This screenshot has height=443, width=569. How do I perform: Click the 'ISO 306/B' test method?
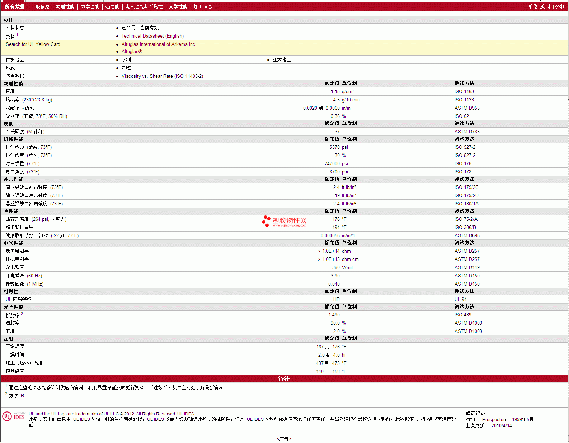465,227
